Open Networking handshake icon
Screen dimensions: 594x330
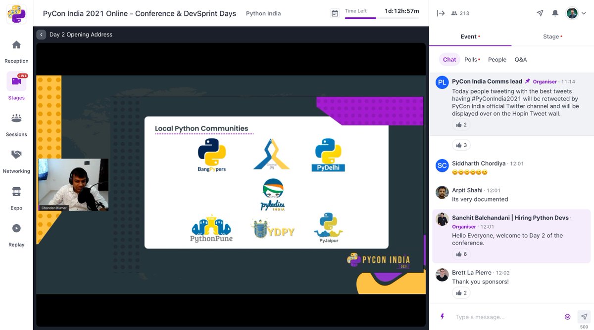(16, 155)
